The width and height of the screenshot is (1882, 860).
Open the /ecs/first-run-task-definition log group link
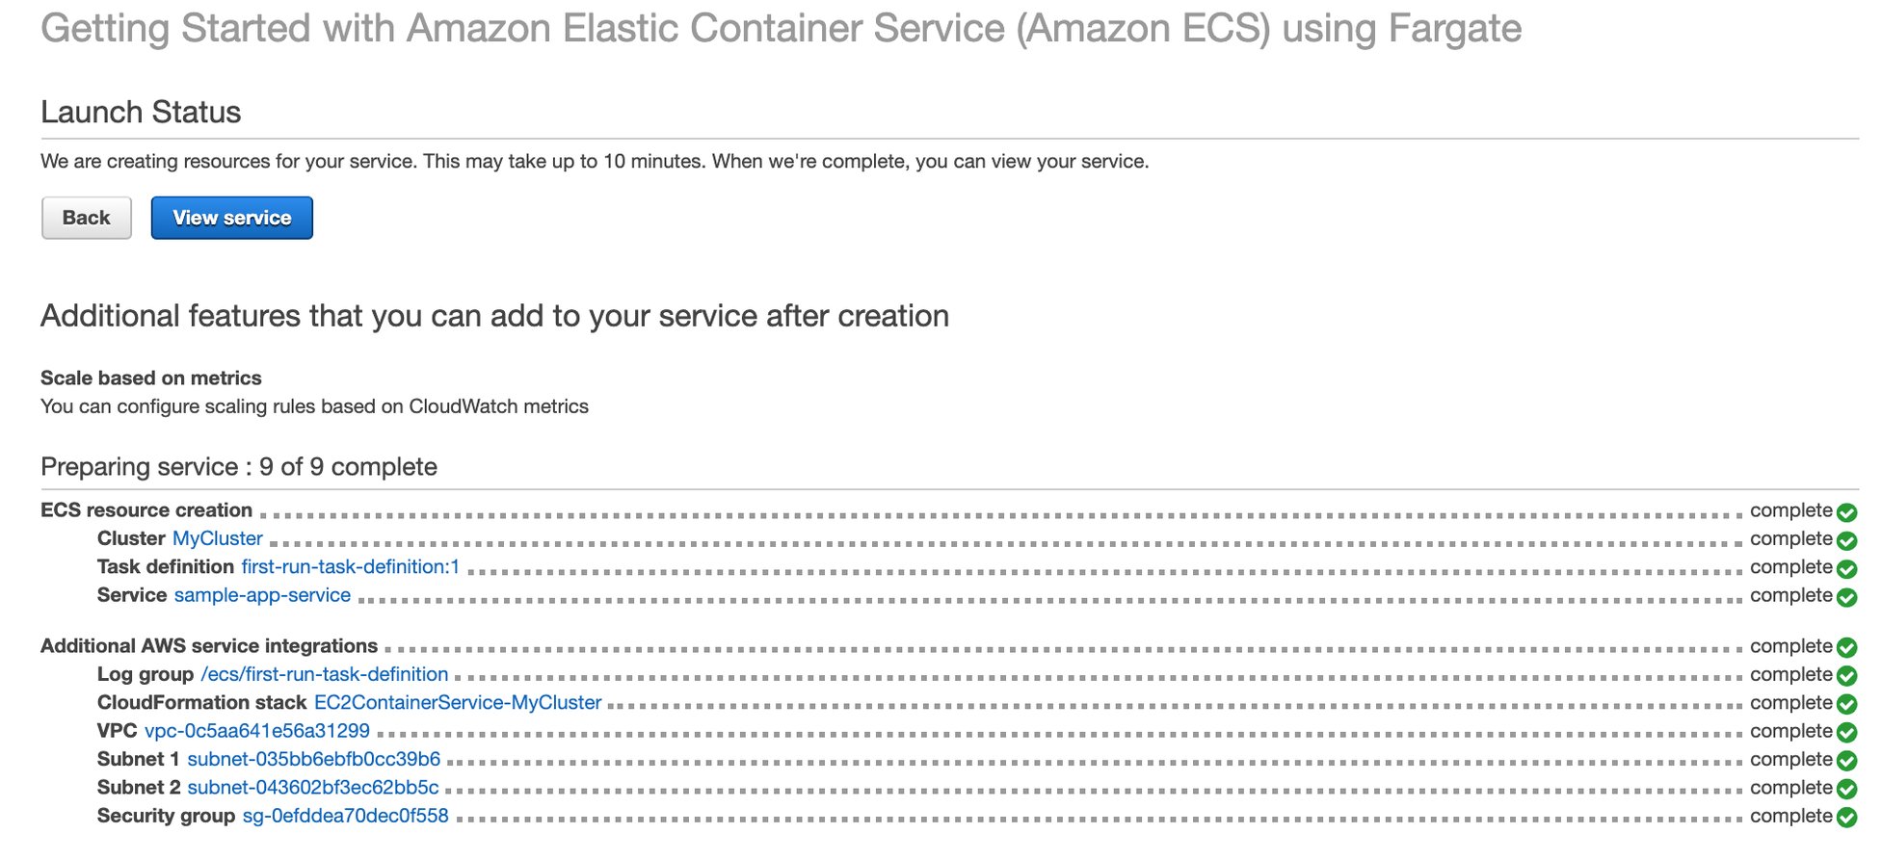(x=324, y=674)
